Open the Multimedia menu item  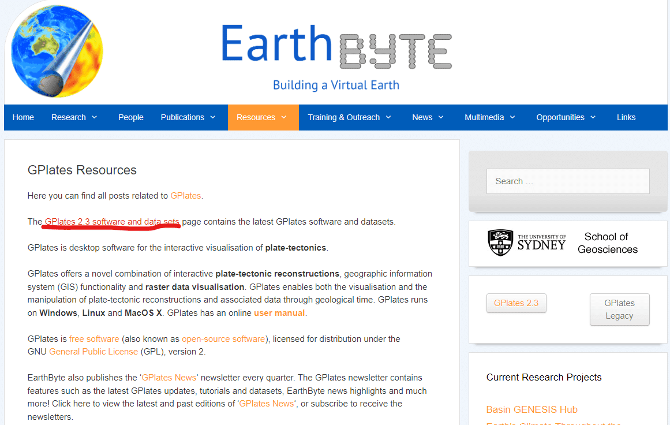coord(484,117)
